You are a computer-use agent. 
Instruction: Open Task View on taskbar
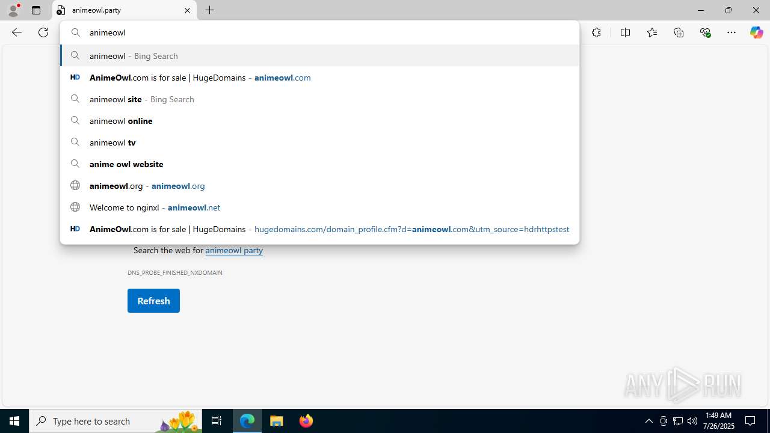pos(217,421)
